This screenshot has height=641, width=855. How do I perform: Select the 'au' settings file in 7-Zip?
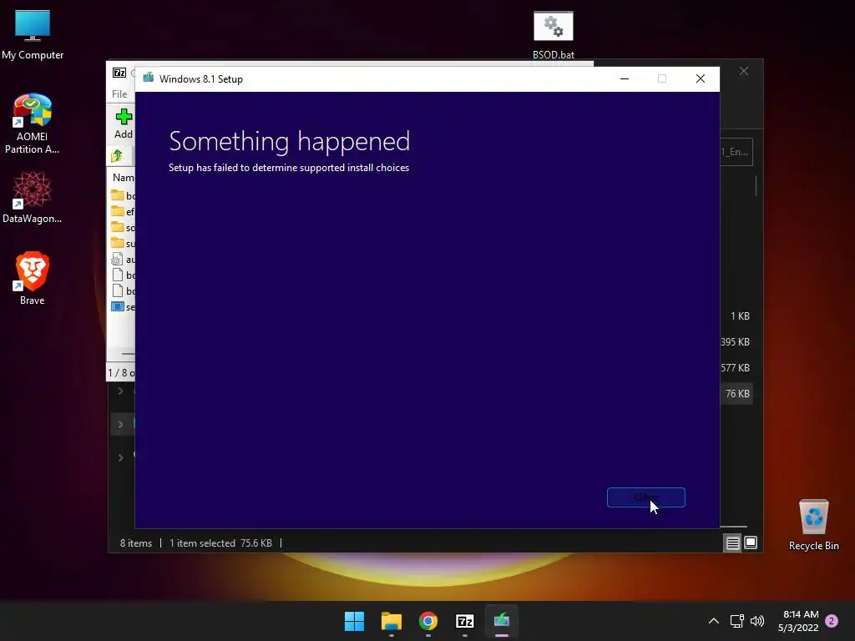123,260
